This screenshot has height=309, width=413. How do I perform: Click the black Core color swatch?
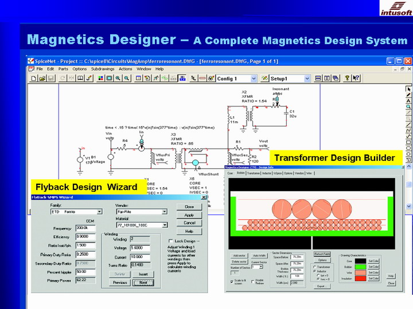361,261
